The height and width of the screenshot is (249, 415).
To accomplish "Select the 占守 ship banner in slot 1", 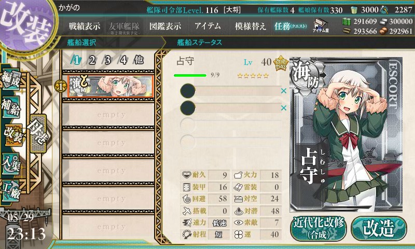I will [x=110, y=86].
